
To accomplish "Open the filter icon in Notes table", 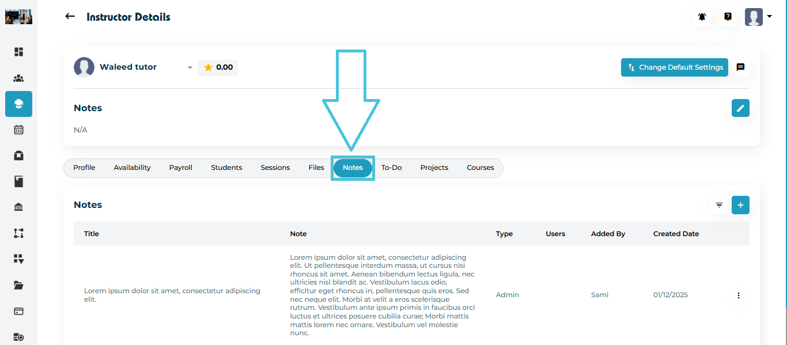I will click(719, 205).
